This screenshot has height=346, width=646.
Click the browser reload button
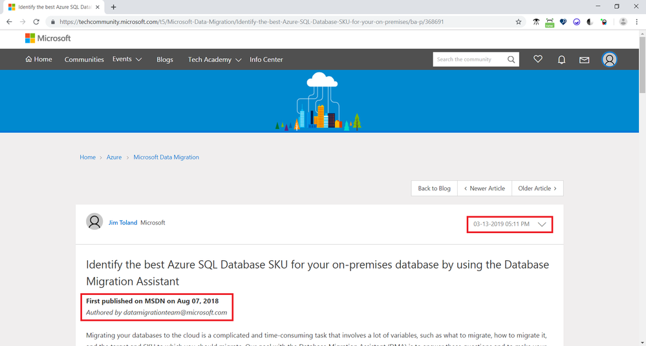[37, 21]
